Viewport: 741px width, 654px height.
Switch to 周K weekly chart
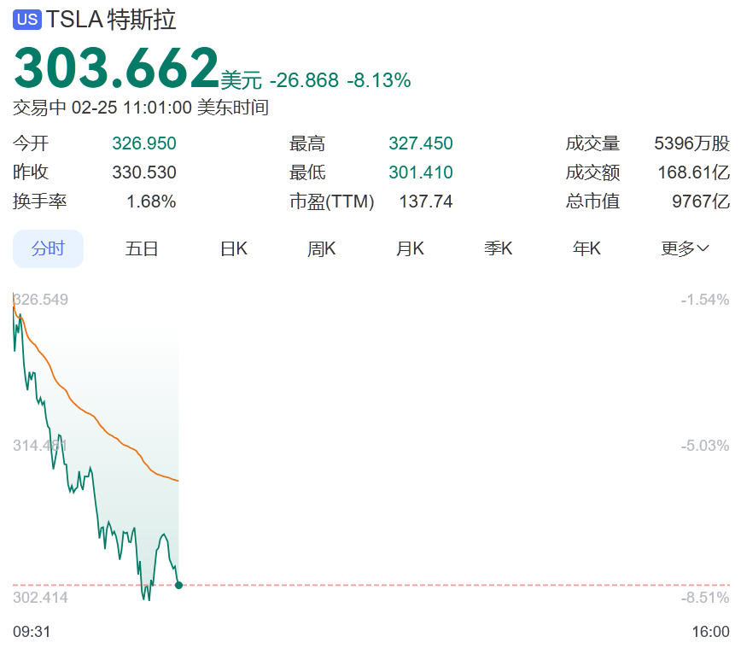tap(321, 248)
